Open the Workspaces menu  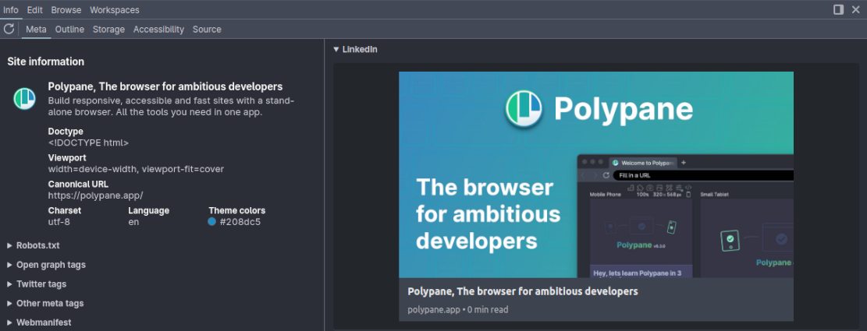tap(115, 10)
